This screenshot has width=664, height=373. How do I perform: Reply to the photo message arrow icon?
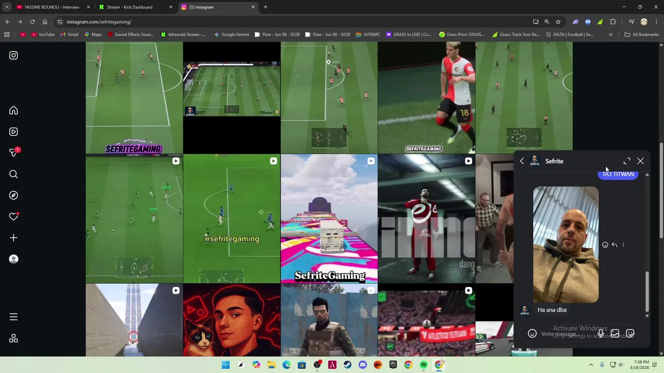click(614, 245)
